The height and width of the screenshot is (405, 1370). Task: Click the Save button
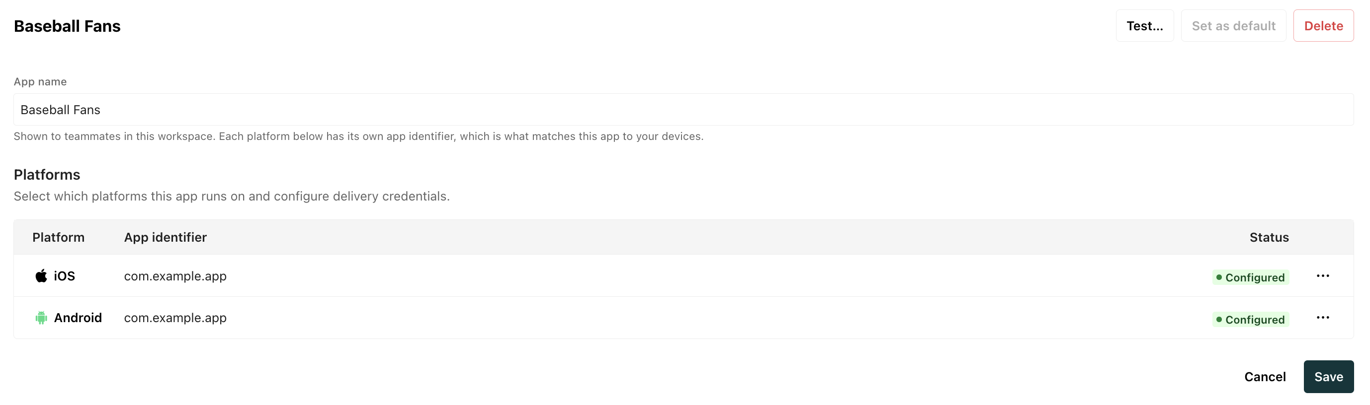[1329, 376]
